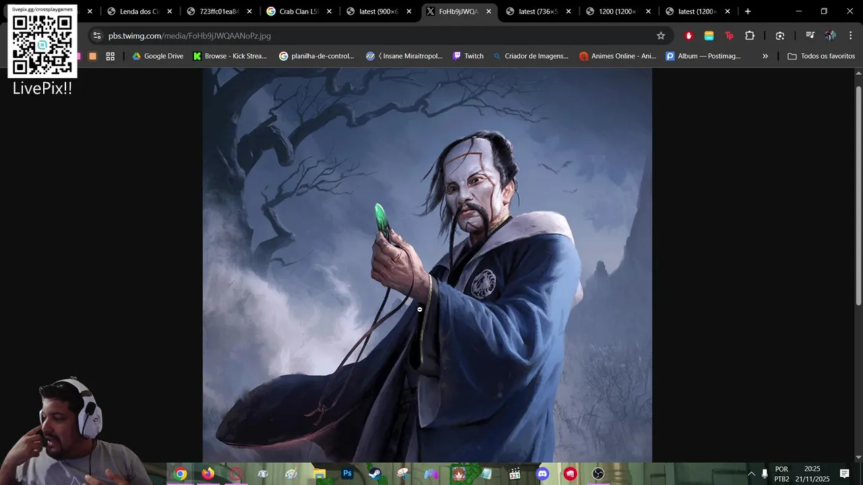Close the Lenda dos Ci tab
The image size is (863, 485).
point(169,11)
